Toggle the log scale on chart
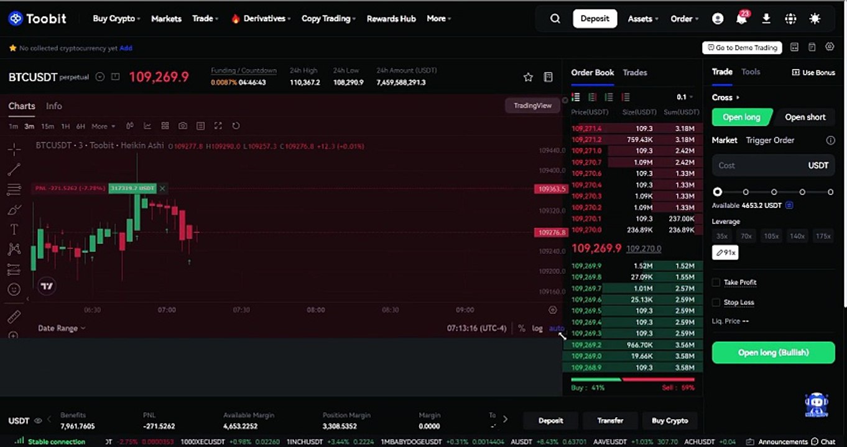 537,328
